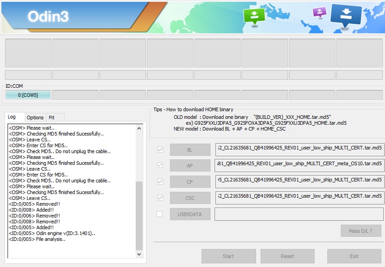Click the '<ID:0/005> Added!!' log line
This screenshot has width=385, height=267.
[x=31, y=227]
